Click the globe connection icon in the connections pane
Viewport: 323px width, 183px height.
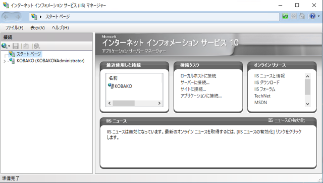coord(4,46)
